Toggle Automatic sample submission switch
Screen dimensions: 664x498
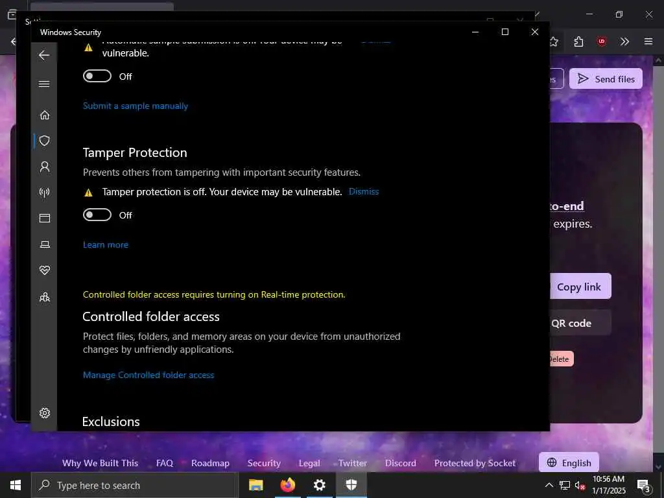coord(97,77)
